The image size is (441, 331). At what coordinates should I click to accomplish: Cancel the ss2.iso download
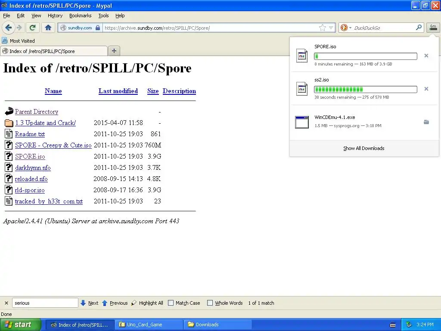point(426,89)
